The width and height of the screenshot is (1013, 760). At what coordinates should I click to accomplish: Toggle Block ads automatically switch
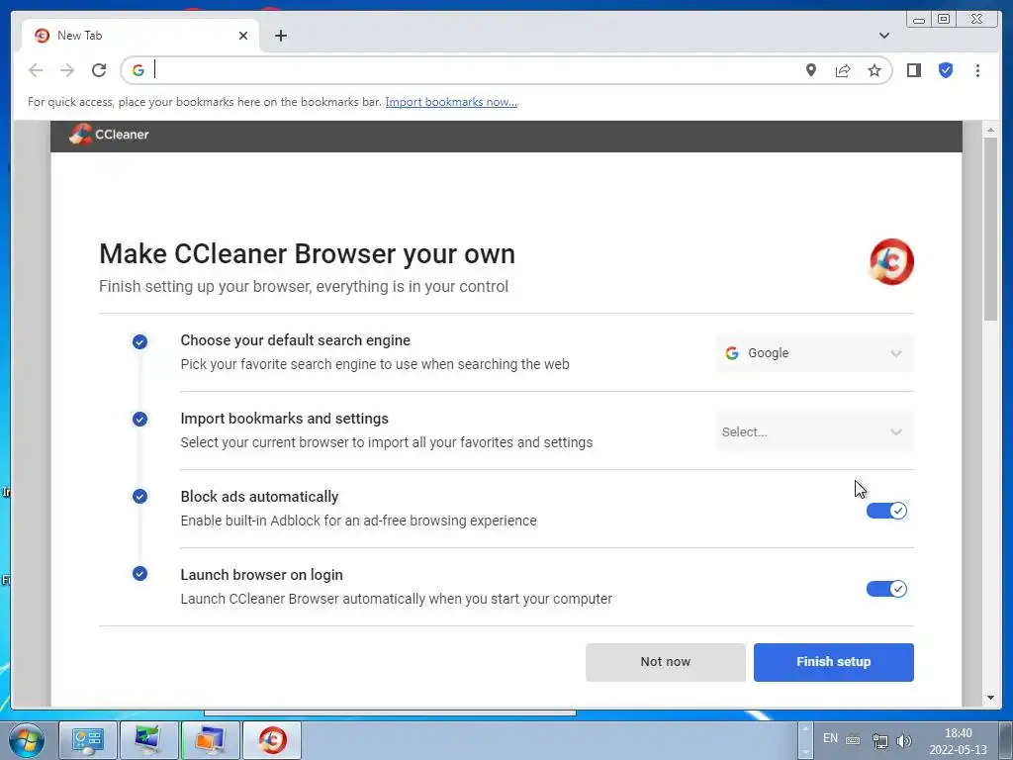pyautogui.click(x=886, y=511)
